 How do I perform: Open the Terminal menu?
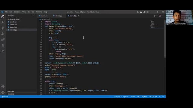coord(39,12)
